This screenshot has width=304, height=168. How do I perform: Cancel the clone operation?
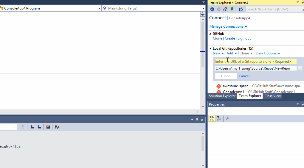[244, 76]
